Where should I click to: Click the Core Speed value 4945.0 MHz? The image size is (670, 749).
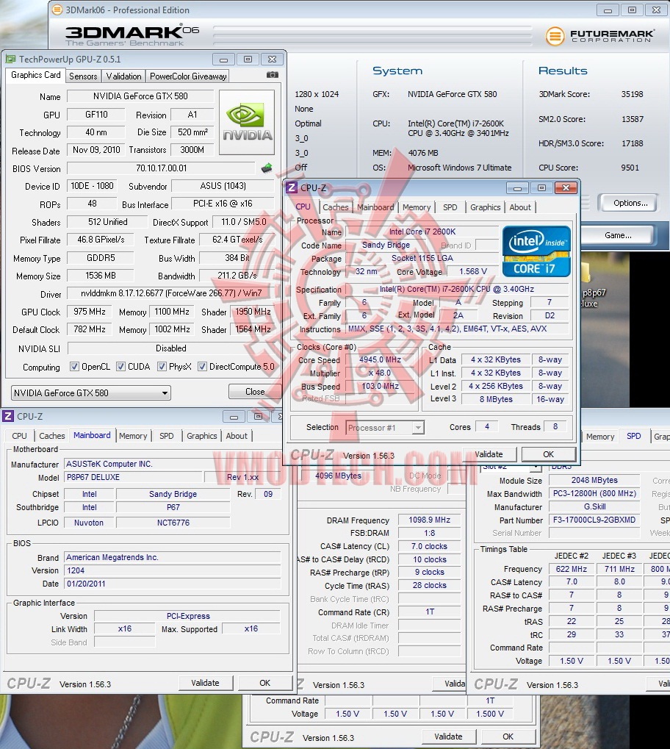380,359
